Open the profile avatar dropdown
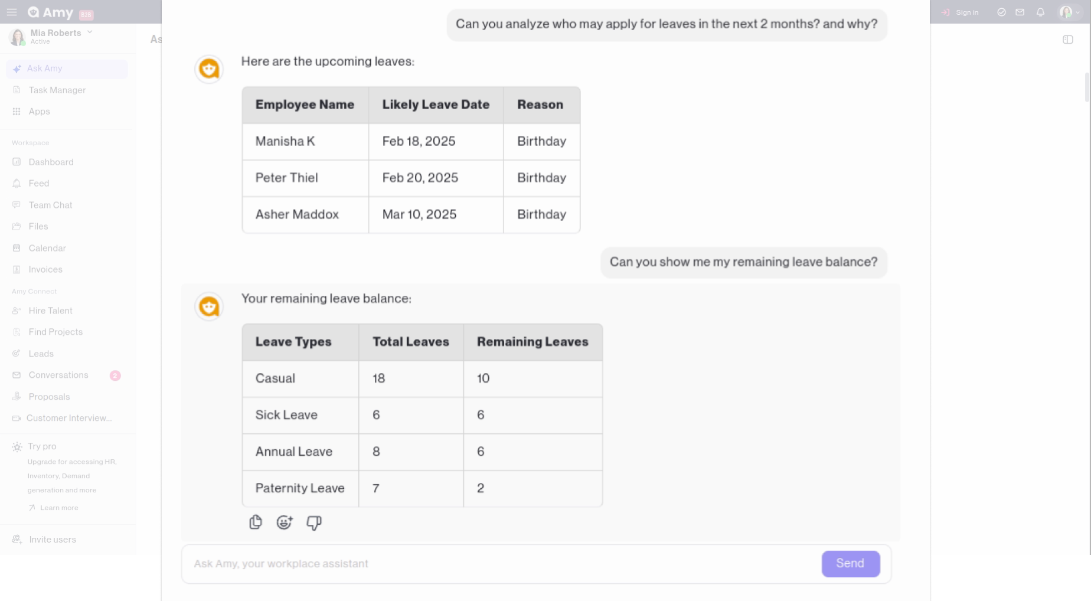The image size is (1091, 601). tap(1069, 12)
